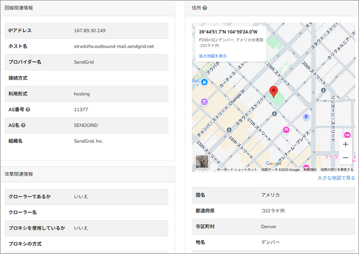Click the 攻撃関連情報 section header
359x254 pixels.
click(x=19, y=174)
